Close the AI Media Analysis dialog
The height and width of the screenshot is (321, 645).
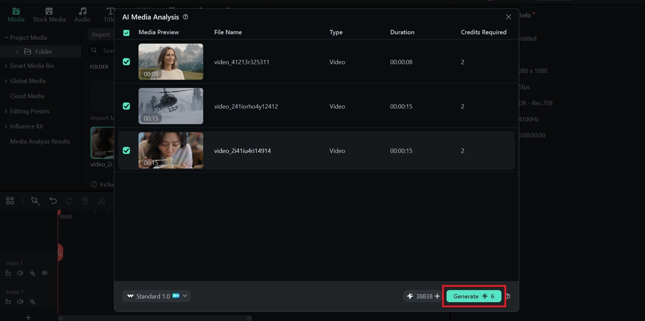coord(509,17)
